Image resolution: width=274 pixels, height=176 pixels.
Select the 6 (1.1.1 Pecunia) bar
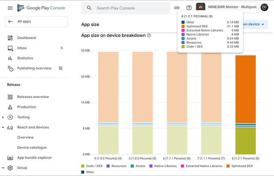click(177, 103)
